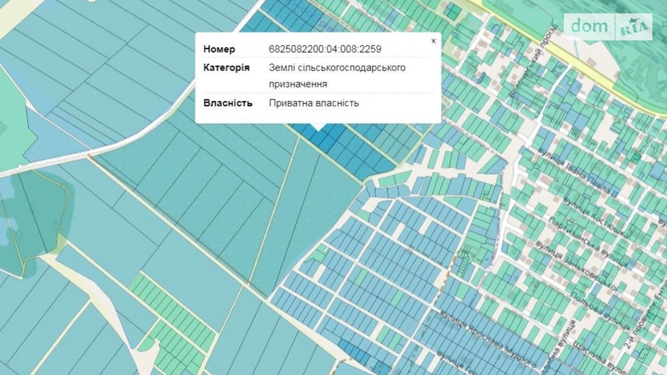Click Землі сільськогосподарського category text
The height and width of the screenshot is (375, 667).
337,68
